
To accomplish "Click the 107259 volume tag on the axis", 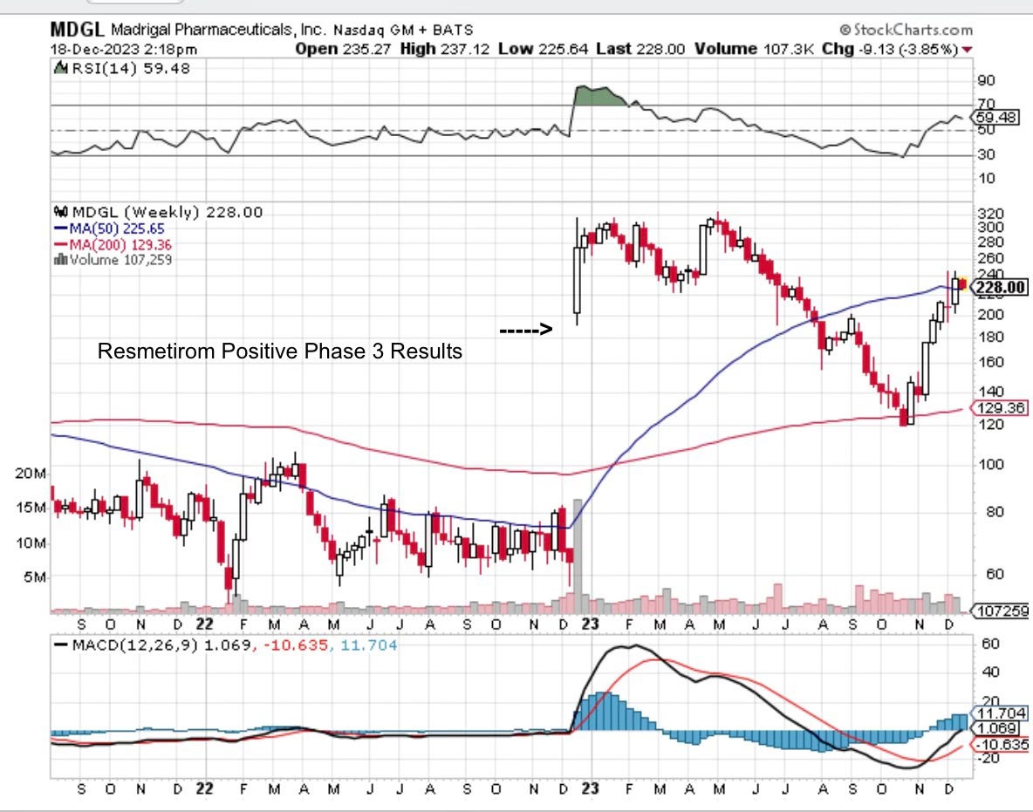I will 1001,611.
